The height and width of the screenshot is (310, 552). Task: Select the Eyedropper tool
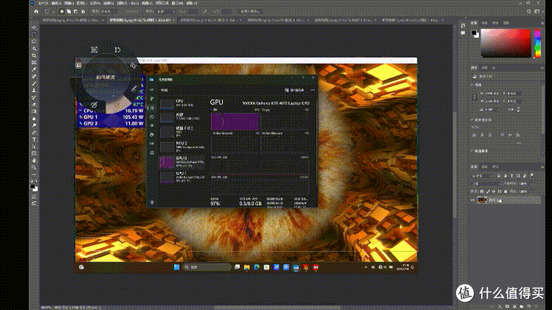point(34,69)
